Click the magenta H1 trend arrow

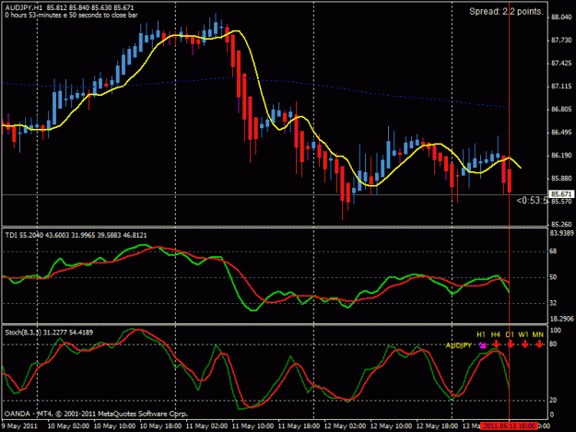[x=482, y=345]
